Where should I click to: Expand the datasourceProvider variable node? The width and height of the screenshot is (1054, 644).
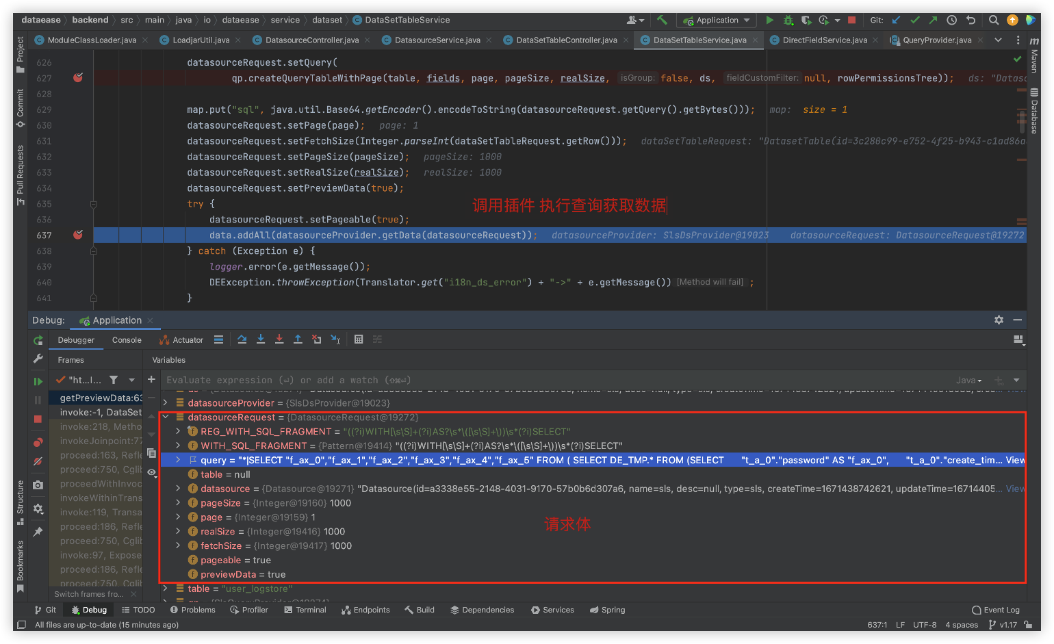[166, 402]
